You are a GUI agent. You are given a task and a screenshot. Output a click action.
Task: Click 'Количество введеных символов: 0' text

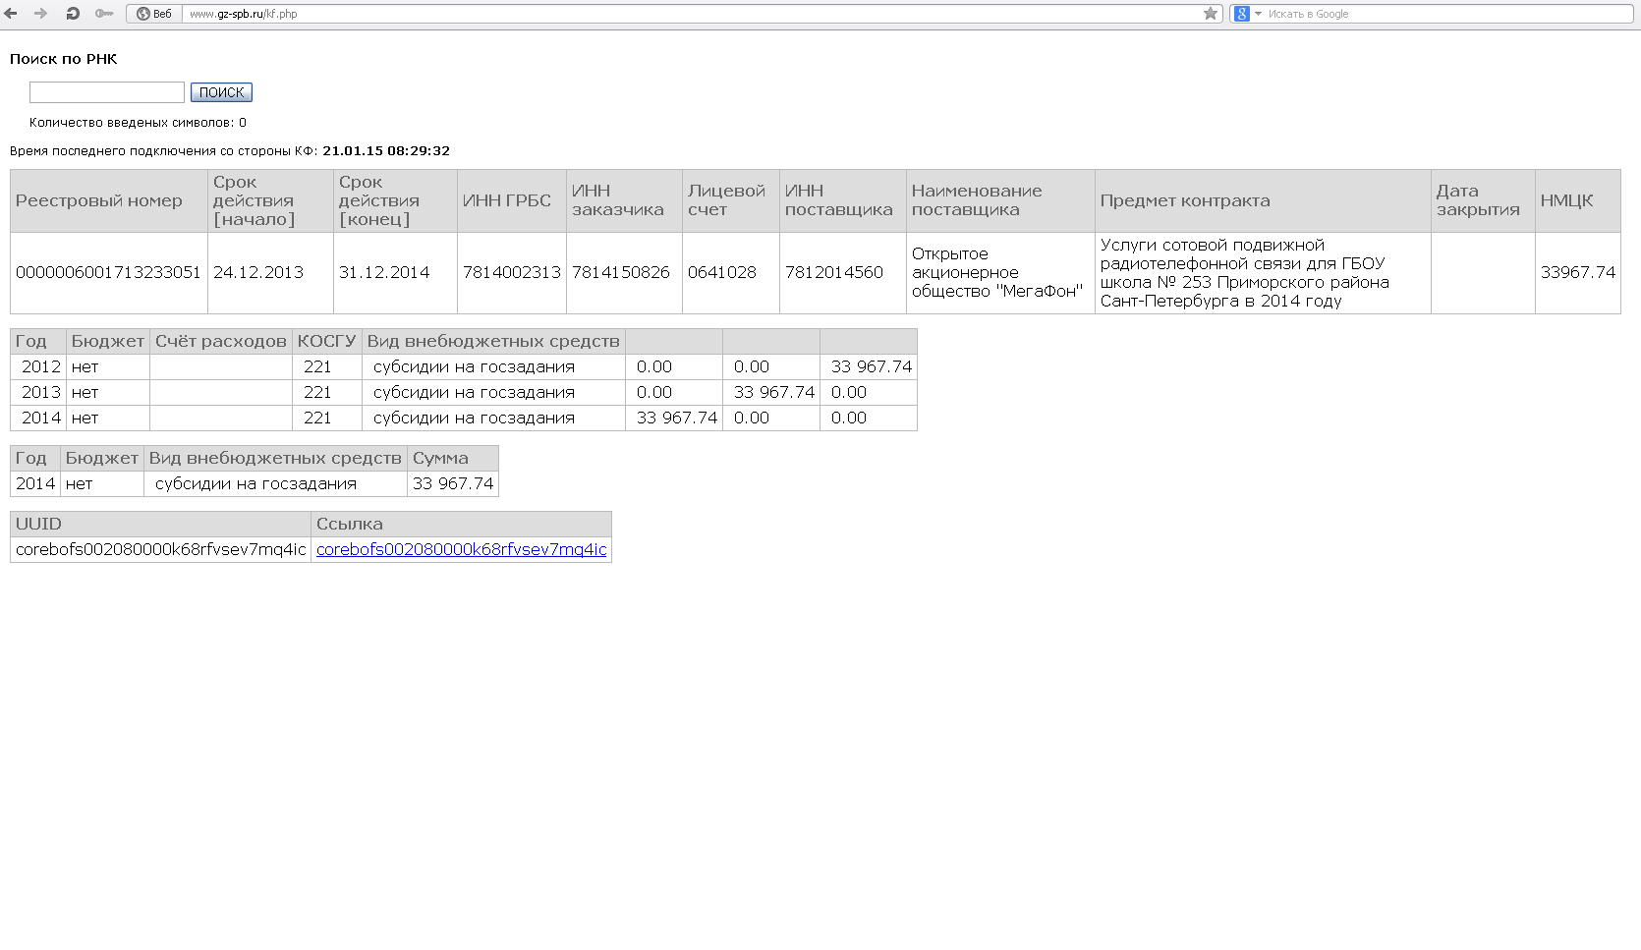[x=138, y=123]
